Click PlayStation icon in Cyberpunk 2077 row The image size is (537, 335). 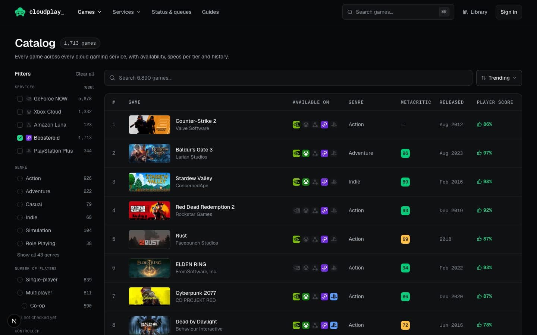click(x=334, y=297)
